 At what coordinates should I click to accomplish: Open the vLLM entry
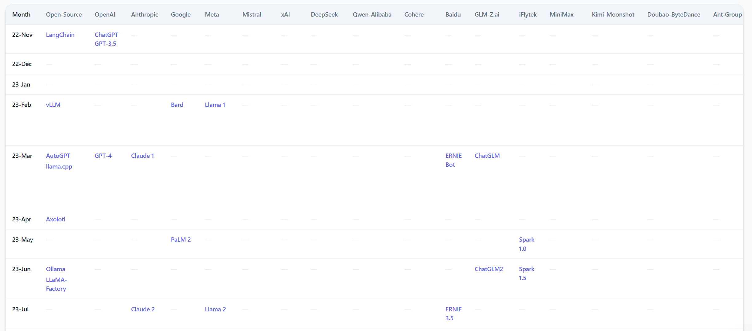tap(53, 105)
